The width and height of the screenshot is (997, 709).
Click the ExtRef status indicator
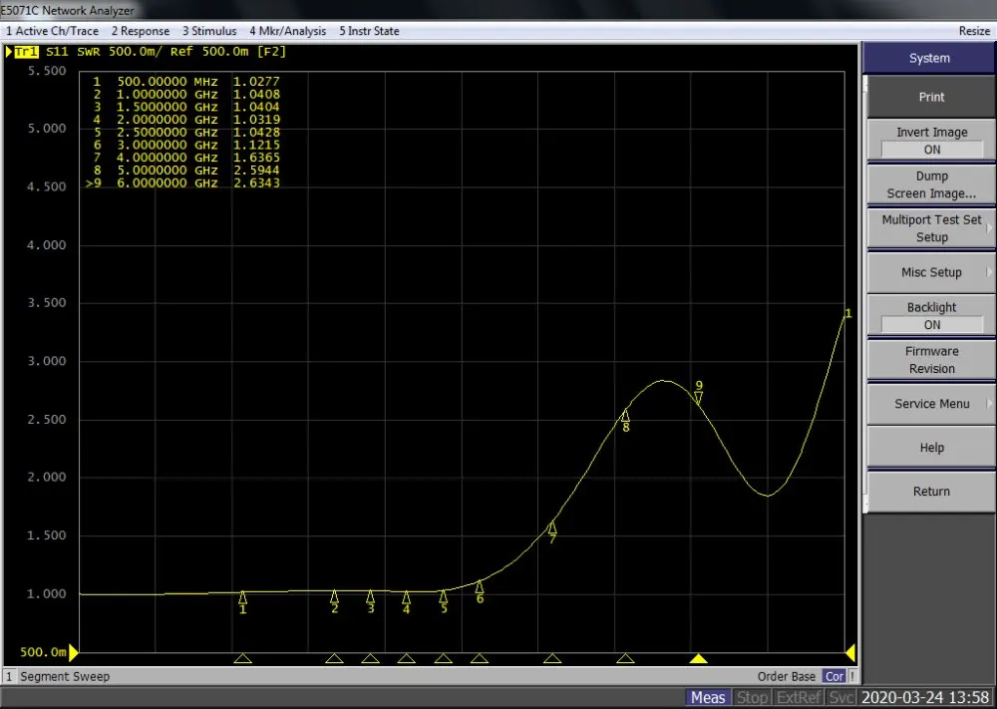click(799, 698)
